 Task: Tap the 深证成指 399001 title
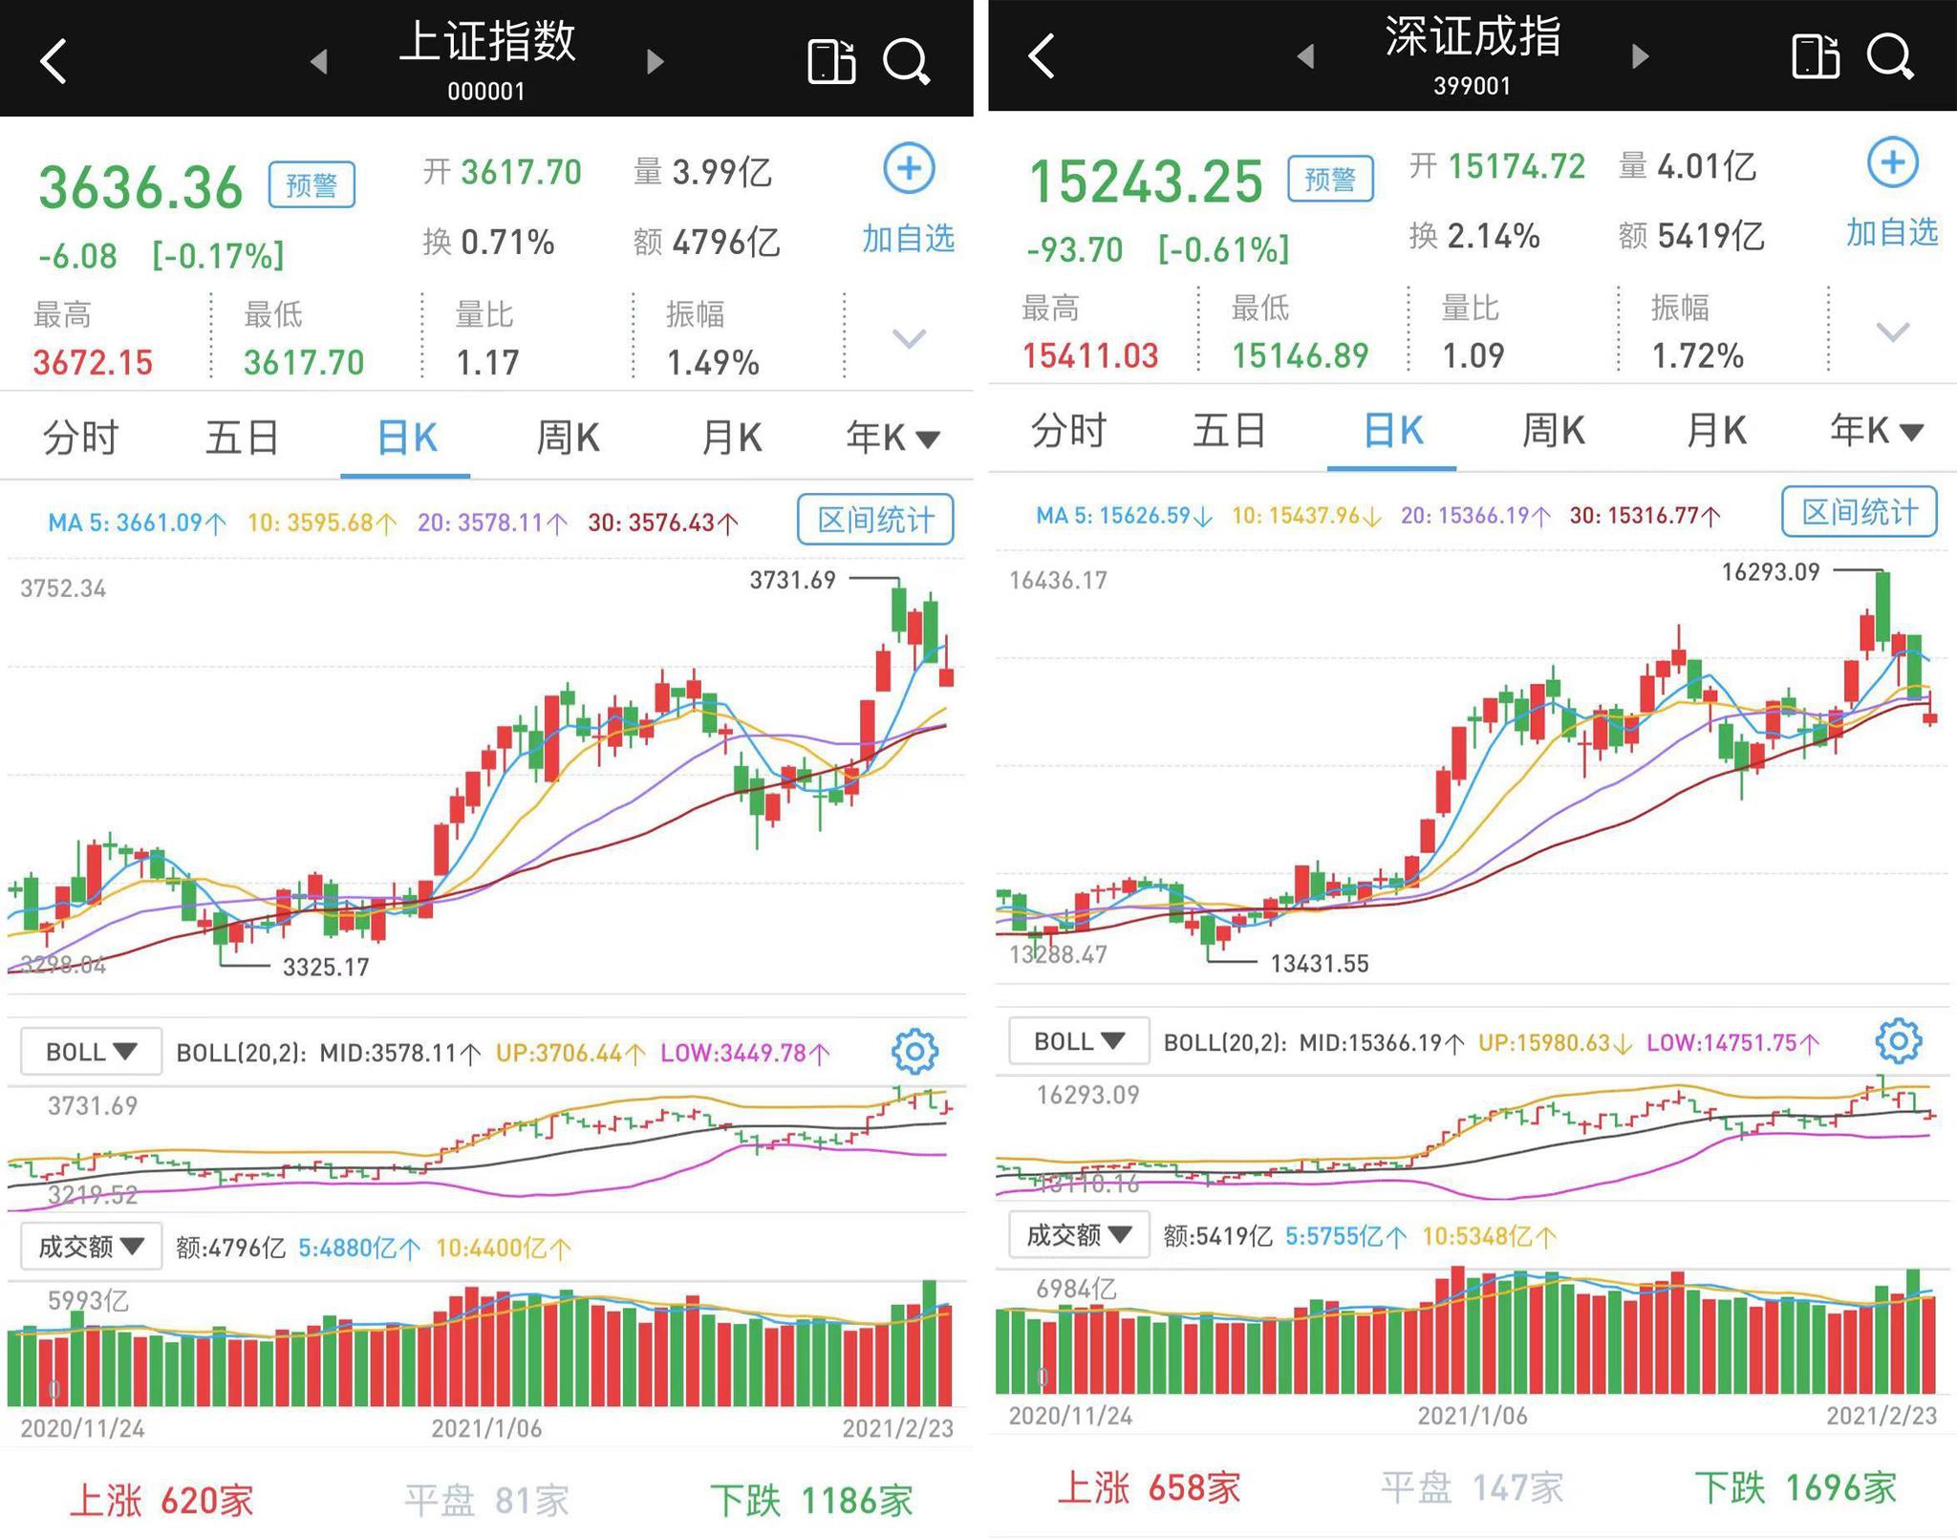click(x=1473, y=53)
